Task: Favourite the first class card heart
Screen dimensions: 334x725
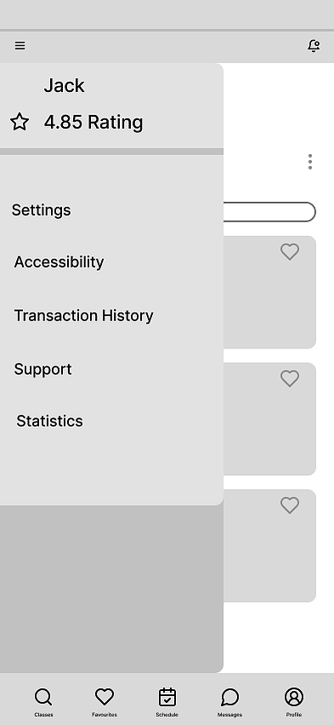Action: [290, 252]
